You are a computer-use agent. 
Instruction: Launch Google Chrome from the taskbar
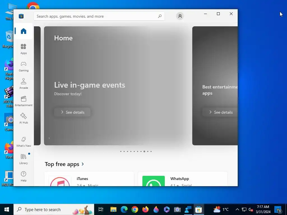(135, 209)
